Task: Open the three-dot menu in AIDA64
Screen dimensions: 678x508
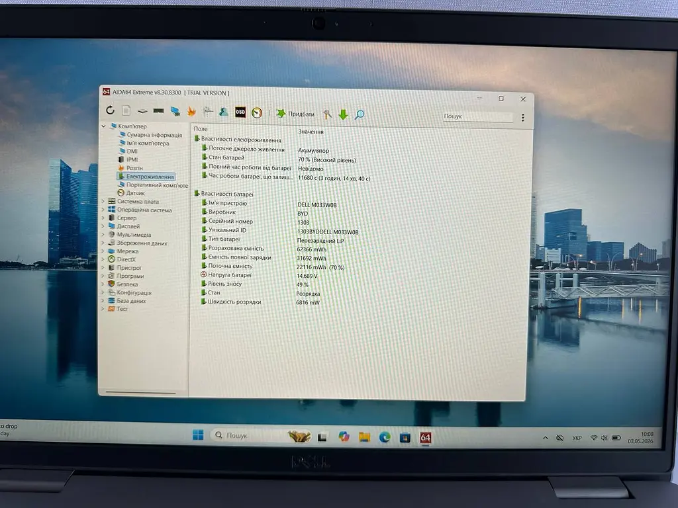Action: [523, 118]
